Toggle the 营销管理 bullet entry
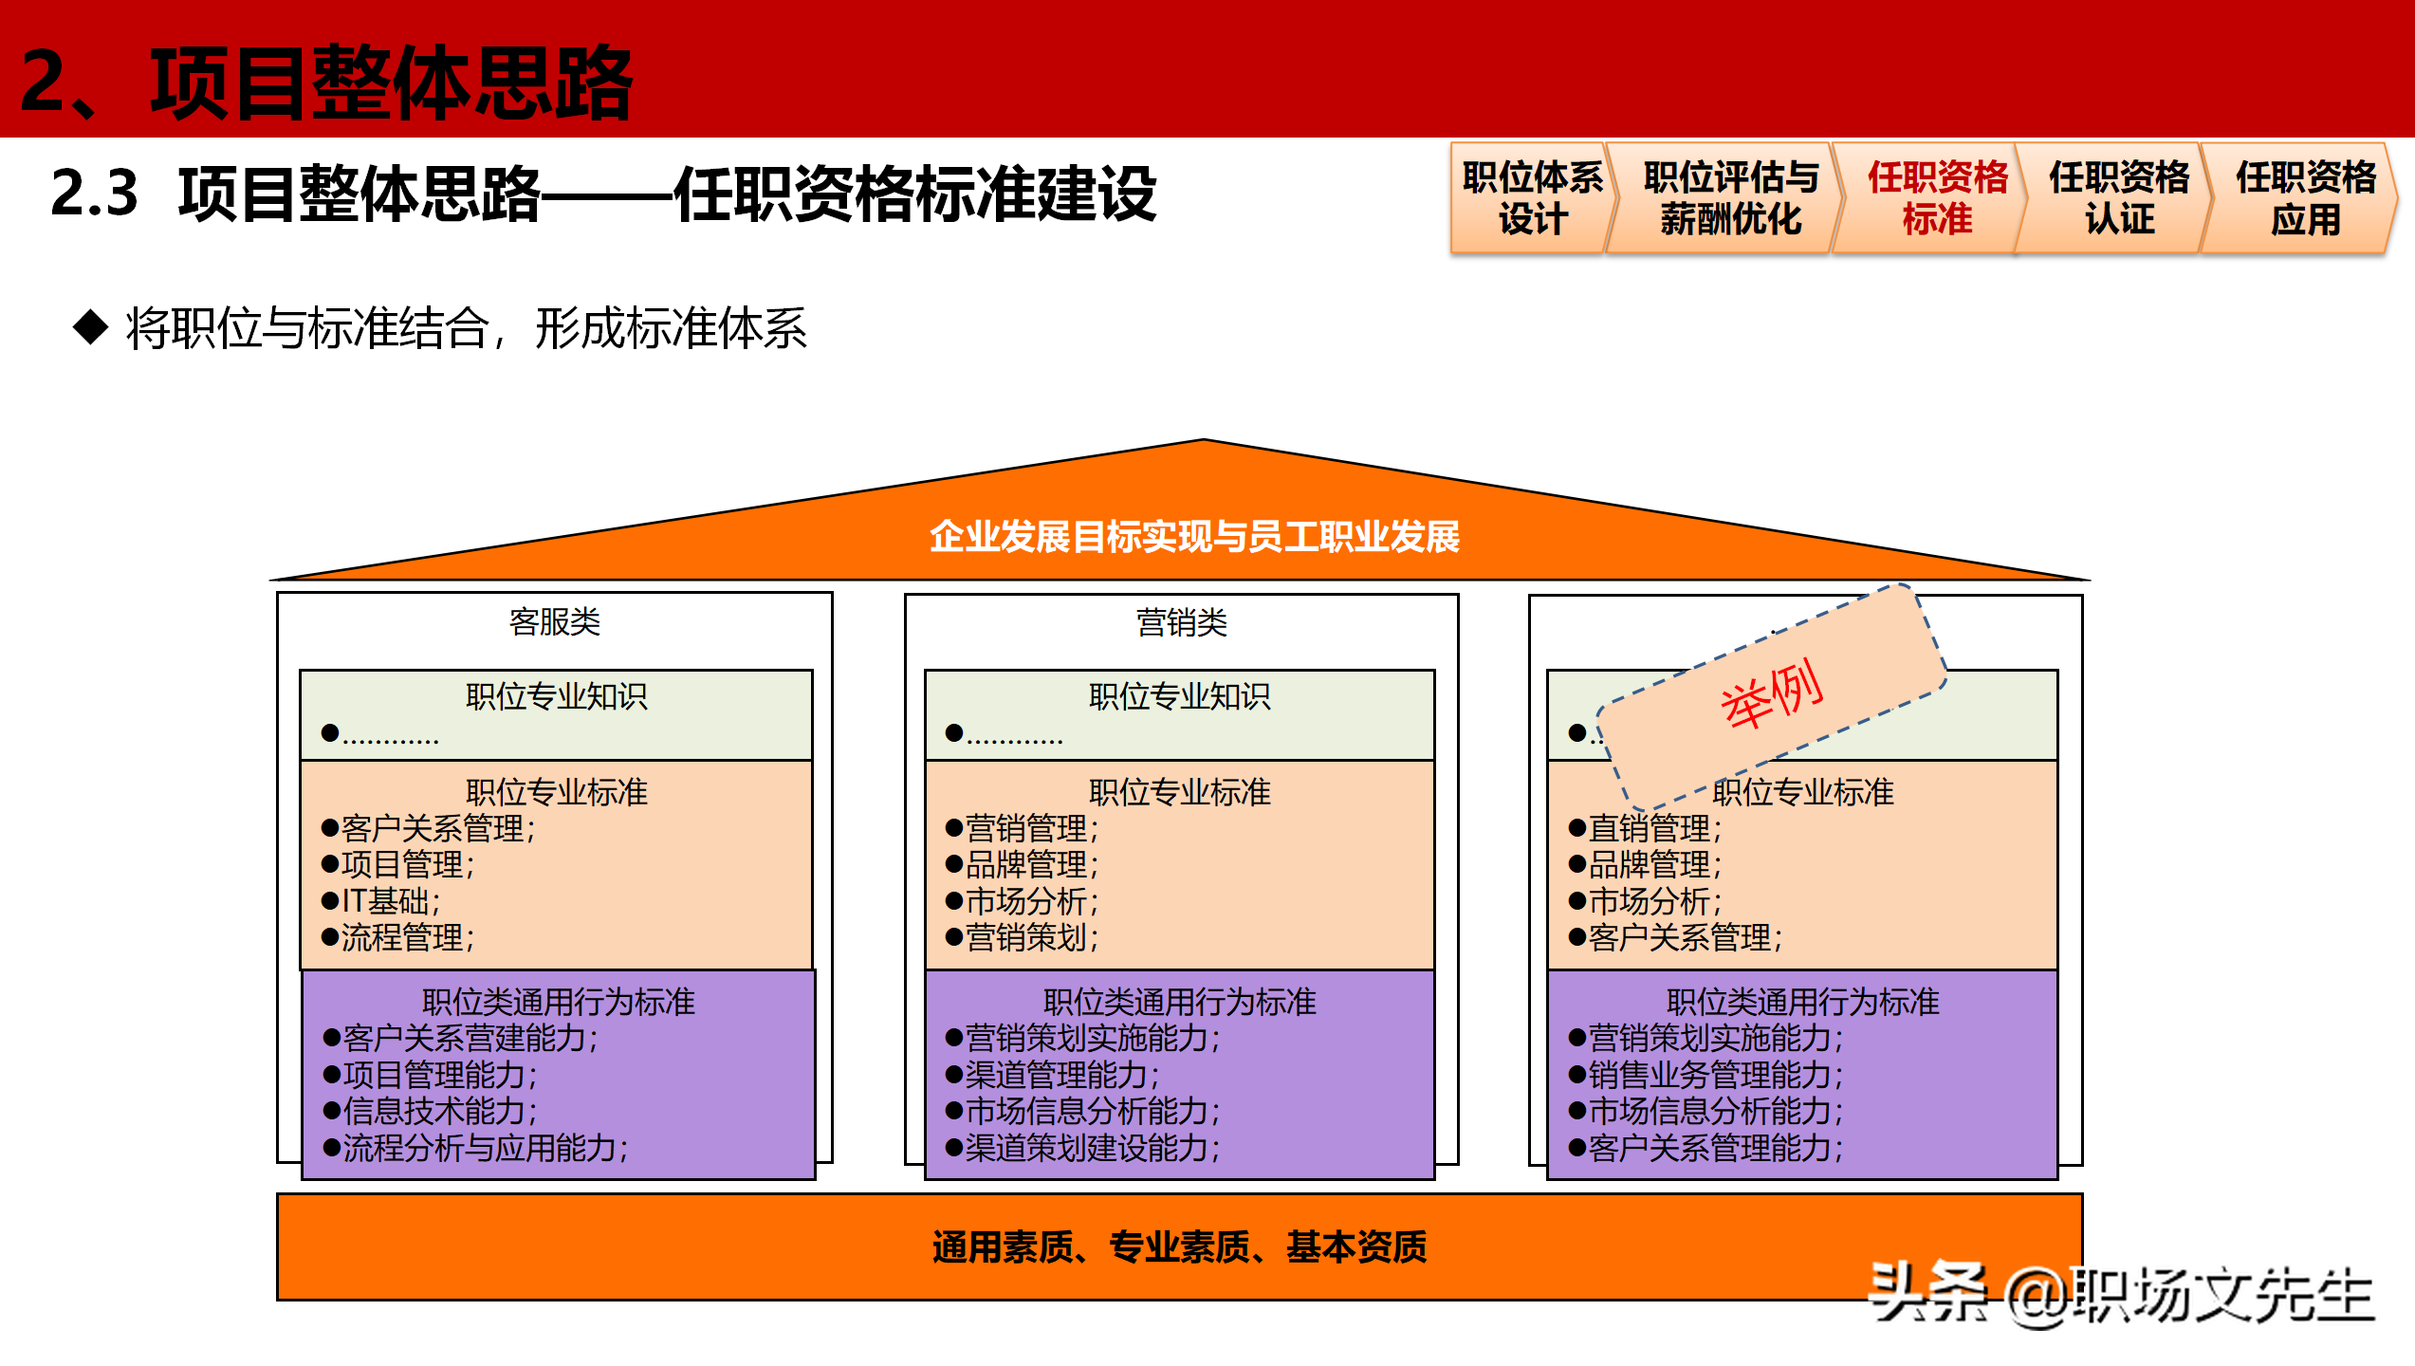Screen dimensions: 2415x1366 (1022, 828)
